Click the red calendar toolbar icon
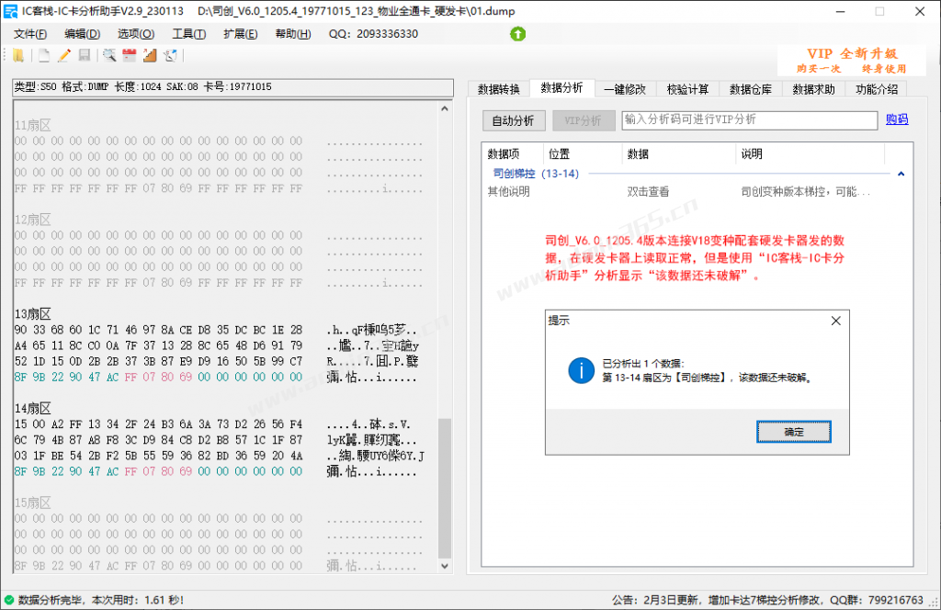Image resolution: width=941 pixels, height=610 pixels. [129, 56]
